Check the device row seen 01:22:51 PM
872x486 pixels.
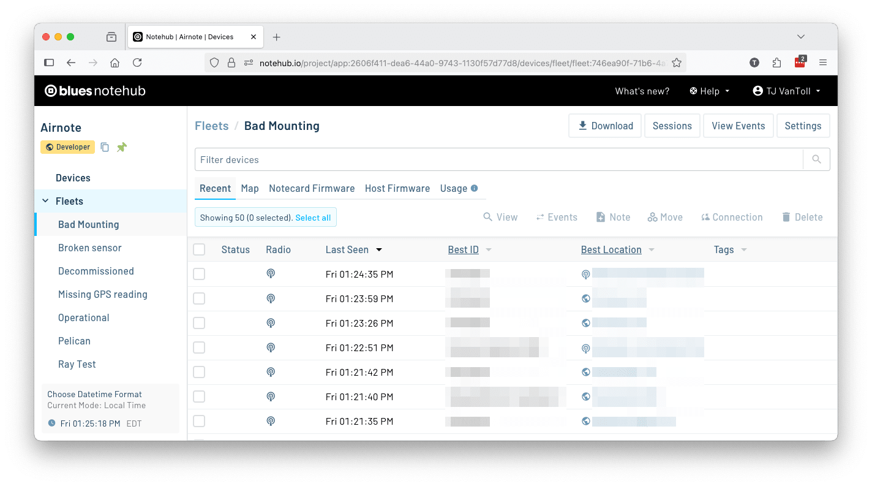[199, 347]
